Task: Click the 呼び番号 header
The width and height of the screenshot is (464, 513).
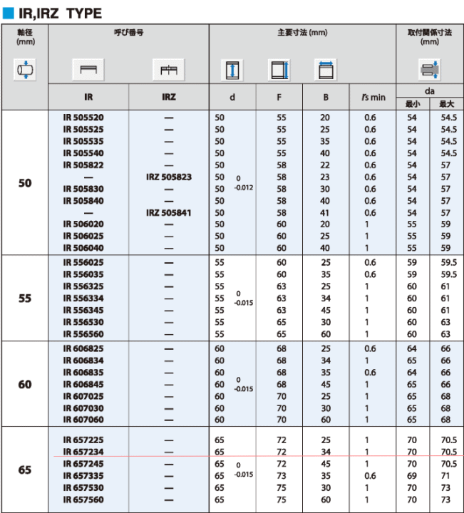Action: [x=128, y=32]
